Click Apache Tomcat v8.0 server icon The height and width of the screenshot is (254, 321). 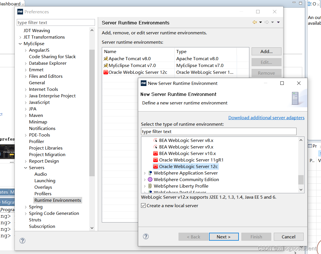(x=106, y=59)
